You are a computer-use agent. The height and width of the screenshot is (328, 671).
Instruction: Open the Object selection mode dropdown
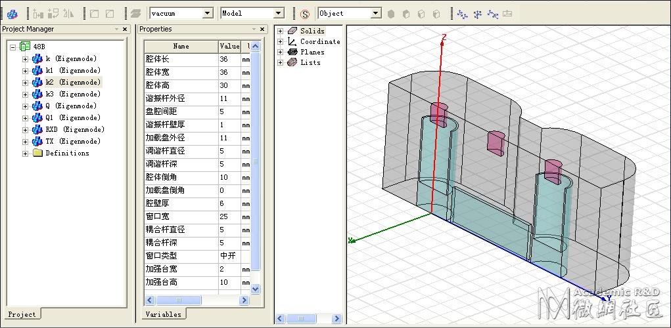tap(376, 13)
